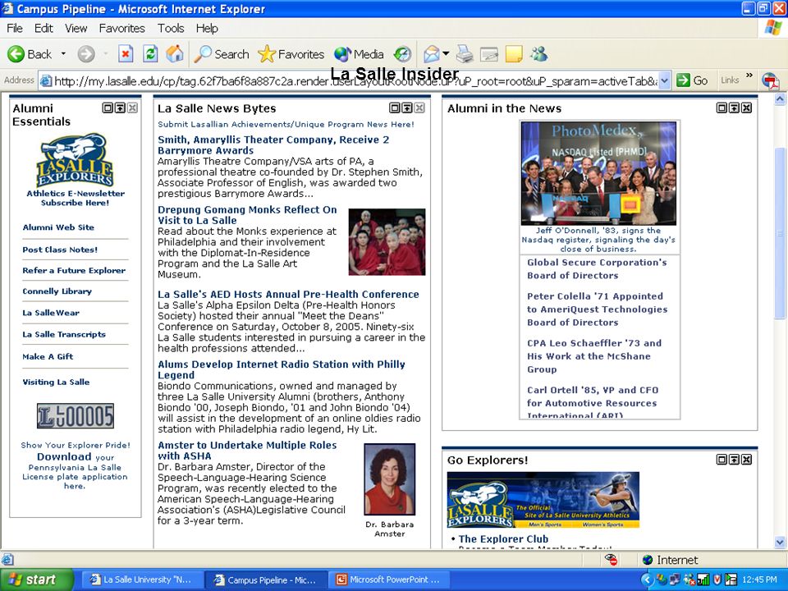788x591 pixels.
Task: Open the Back history dropdown arrow
Action: [x=63, y=54]
